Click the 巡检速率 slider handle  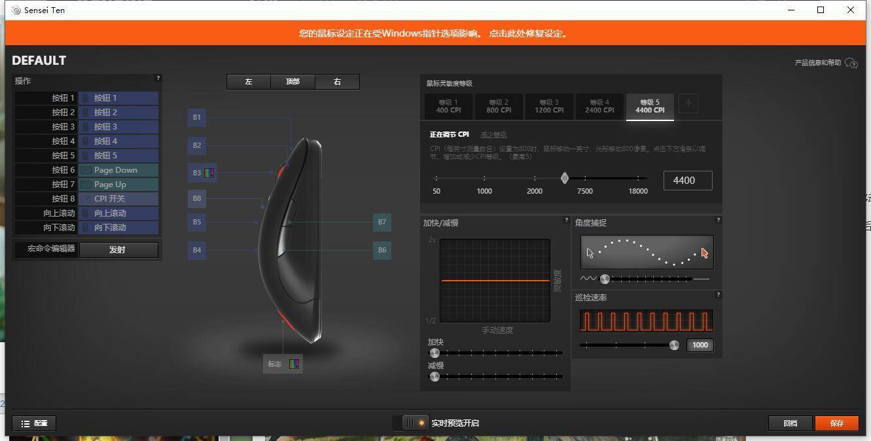(674, 345)
